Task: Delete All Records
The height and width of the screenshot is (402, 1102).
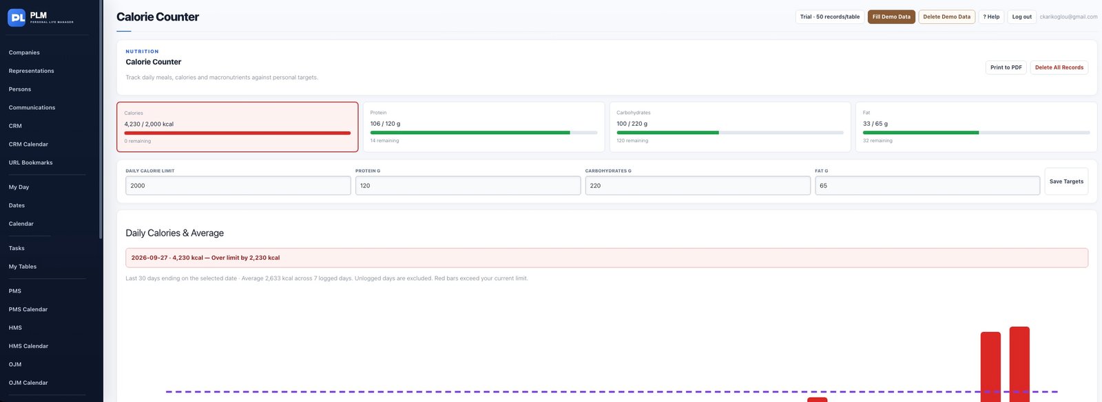Action: [x=1059, y=67]
